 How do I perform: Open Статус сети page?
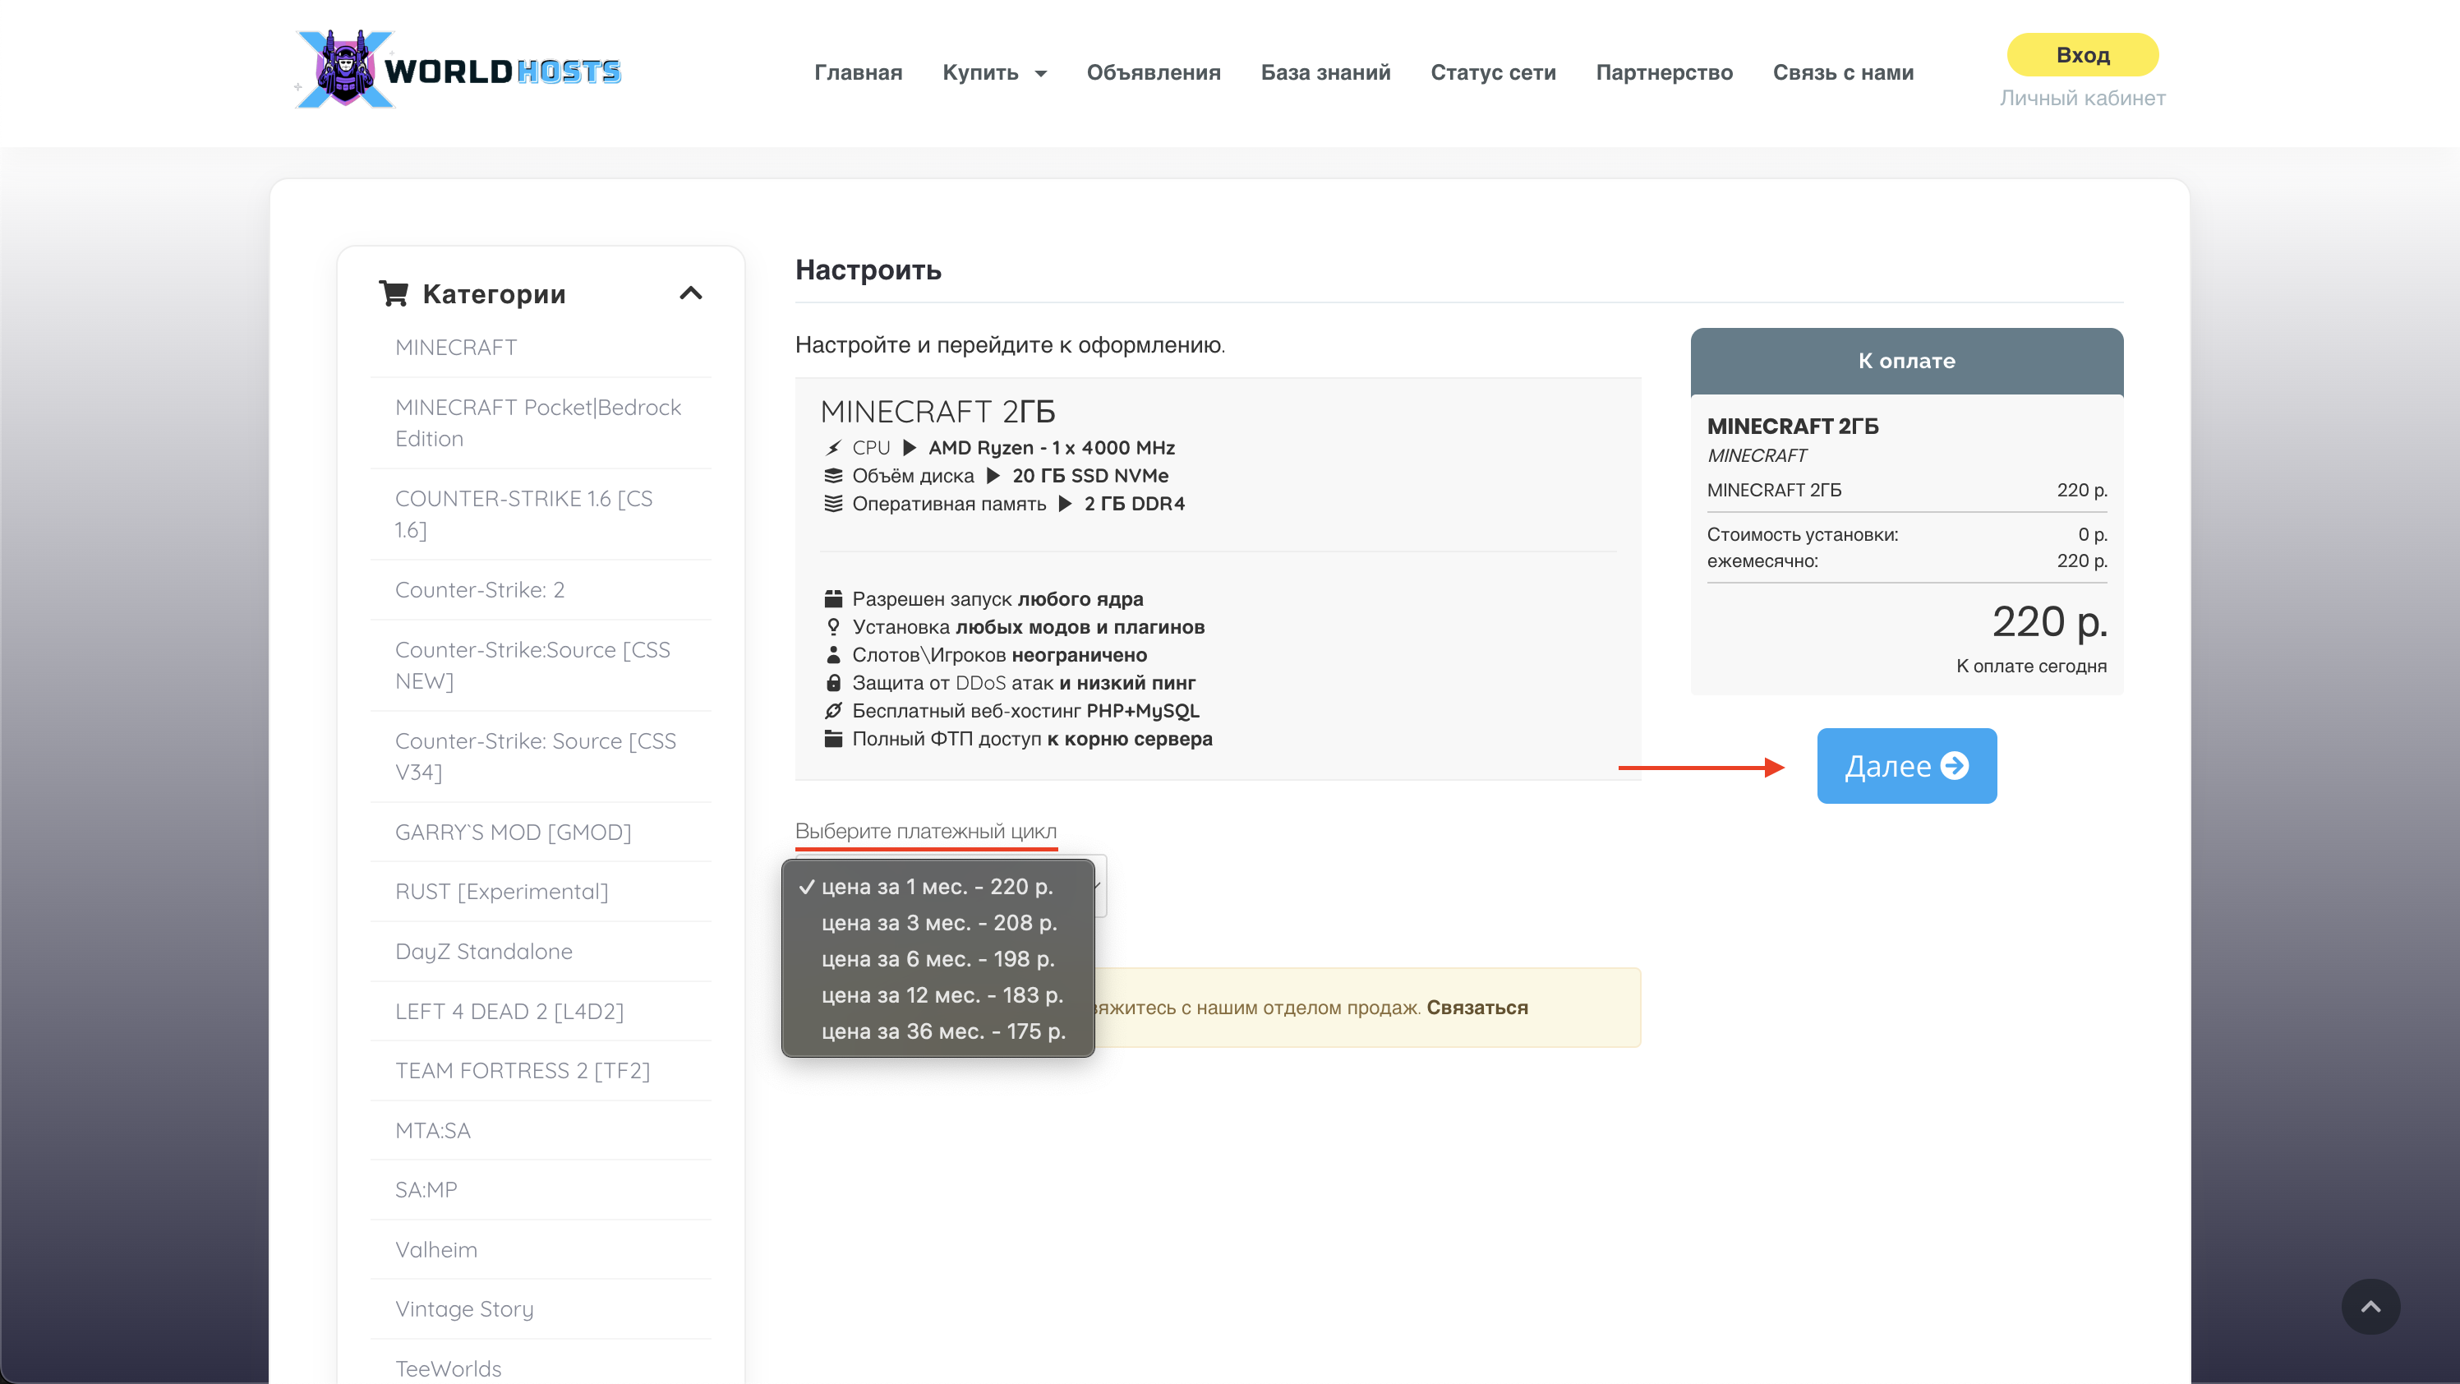[x=1493, y=72]
